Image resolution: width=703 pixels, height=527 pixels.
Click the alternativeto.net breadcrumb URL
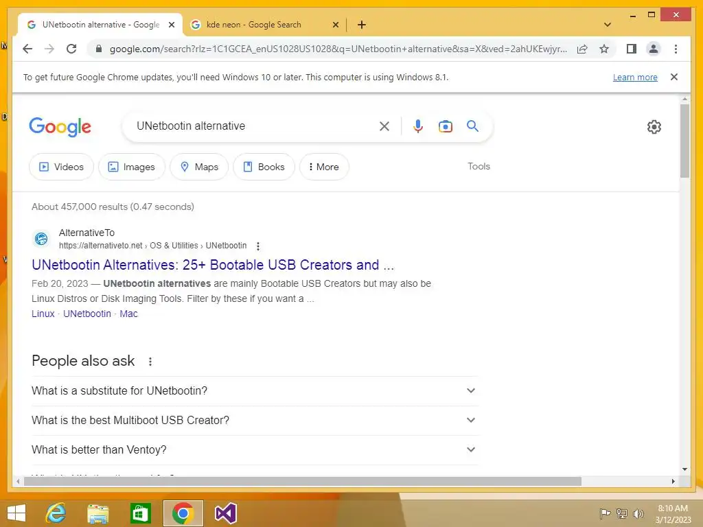pos(153,246)
